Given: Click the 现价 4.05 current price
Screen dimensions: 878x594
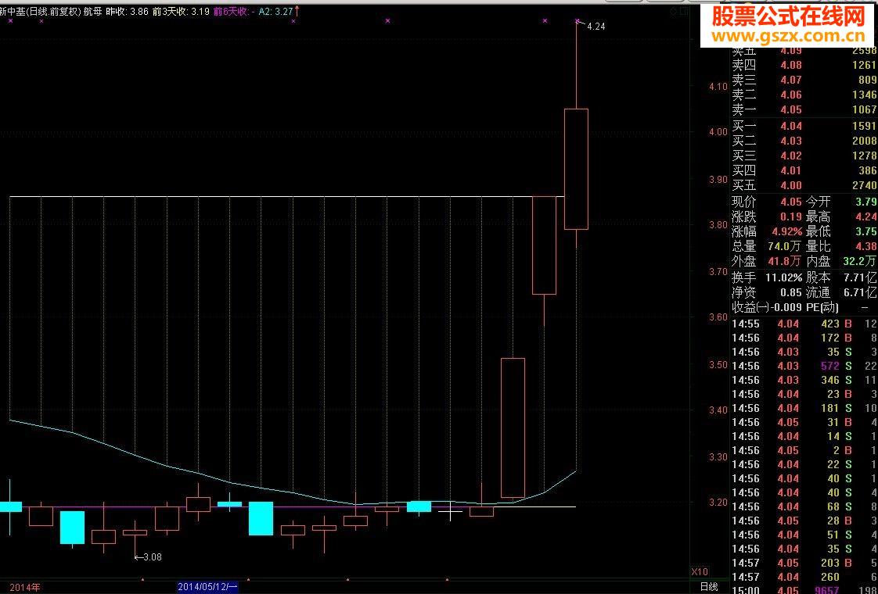Looking at the screenshot, I should click(x=767, y=202).
